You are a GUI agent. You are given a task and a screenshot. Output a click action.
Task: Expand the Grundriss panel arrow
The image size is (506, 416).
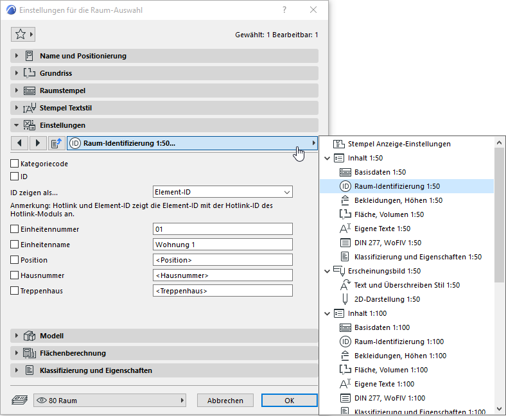pyautogui.click(x=17, y=73)
